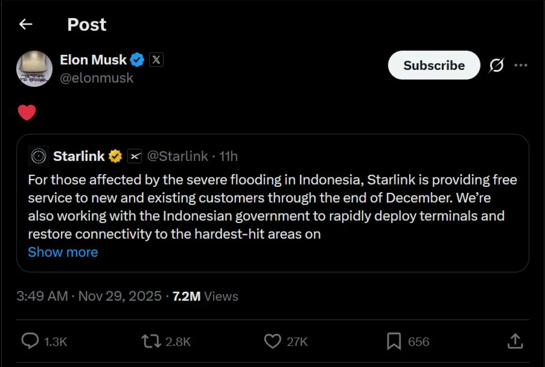Reply to the post via comment icon
This screenshot has height=367, width=545.
[30, 341]
